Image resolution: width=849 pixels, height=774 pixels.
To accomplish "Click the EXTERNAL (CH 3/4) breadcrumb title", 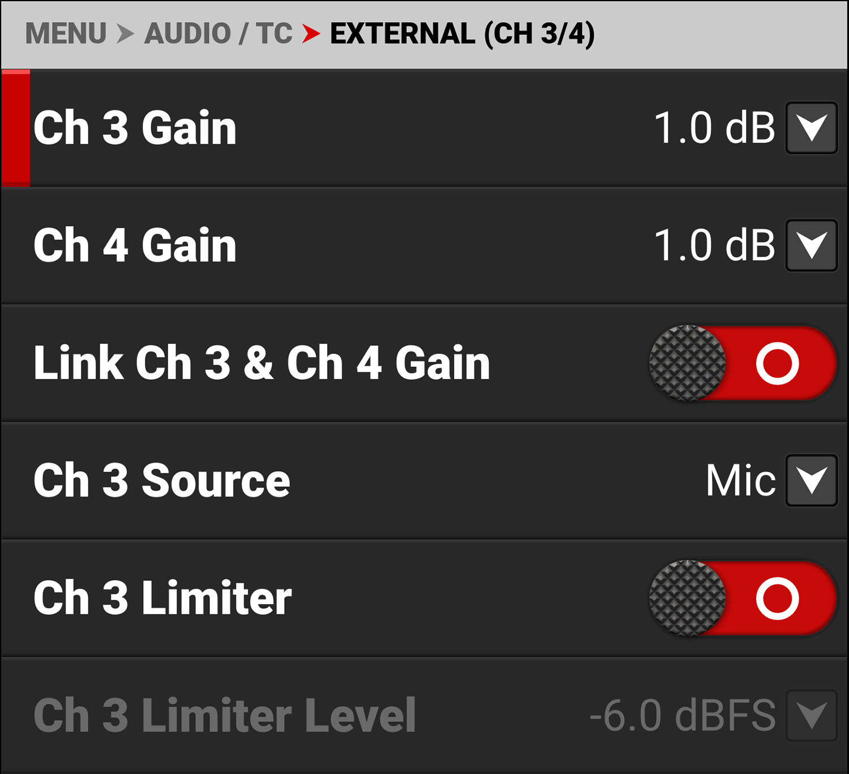I will (x=462, y=33).
